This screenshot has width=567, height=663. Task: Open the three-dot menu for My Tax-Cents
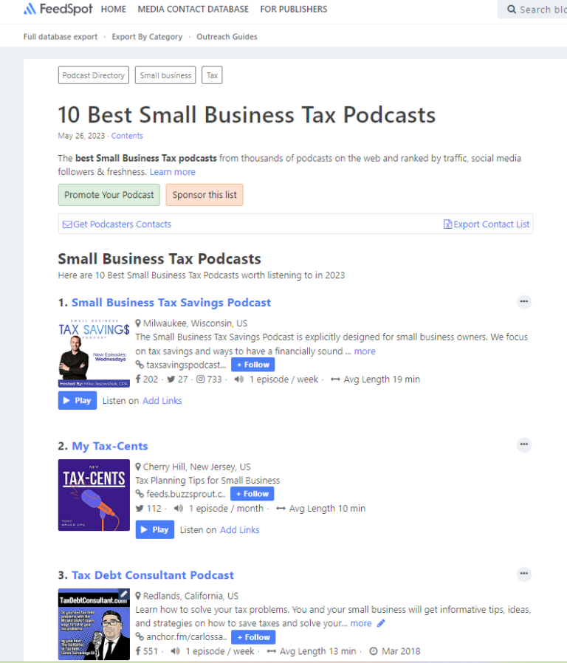pos(523,445)
